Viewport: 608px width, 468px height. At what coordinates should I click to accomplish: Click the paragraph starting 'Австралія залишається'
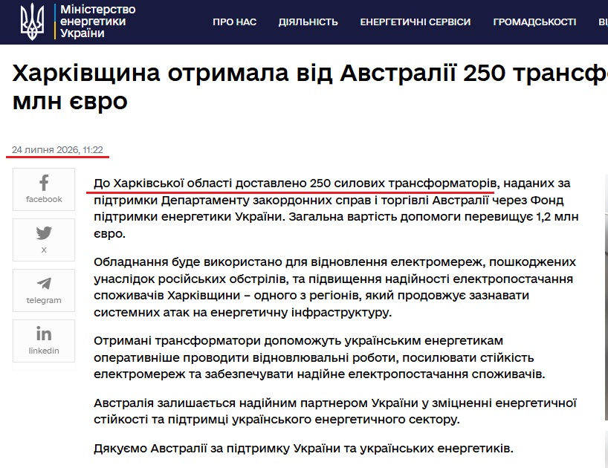tap(335, 411)
